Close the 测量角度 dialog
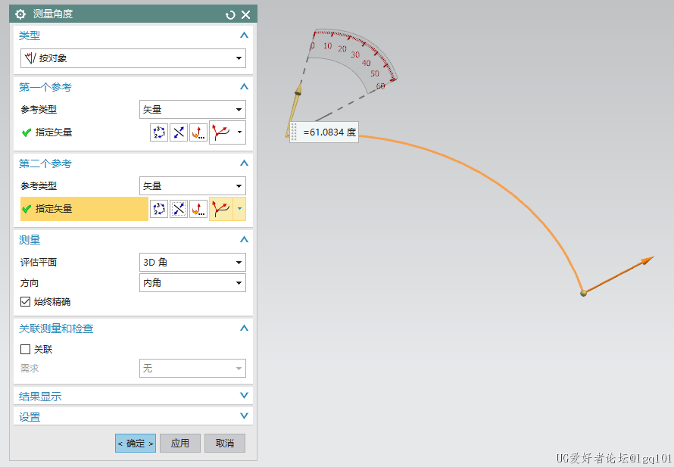This screenshot has height=467, width=674. [246, 15]
